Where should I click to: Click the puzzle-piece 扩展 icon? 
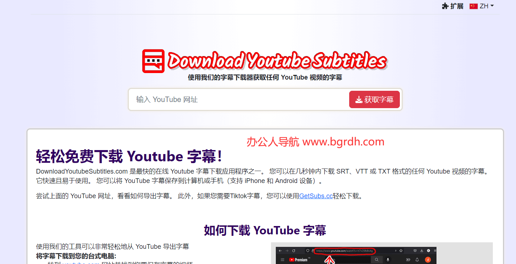coord(444,6)
